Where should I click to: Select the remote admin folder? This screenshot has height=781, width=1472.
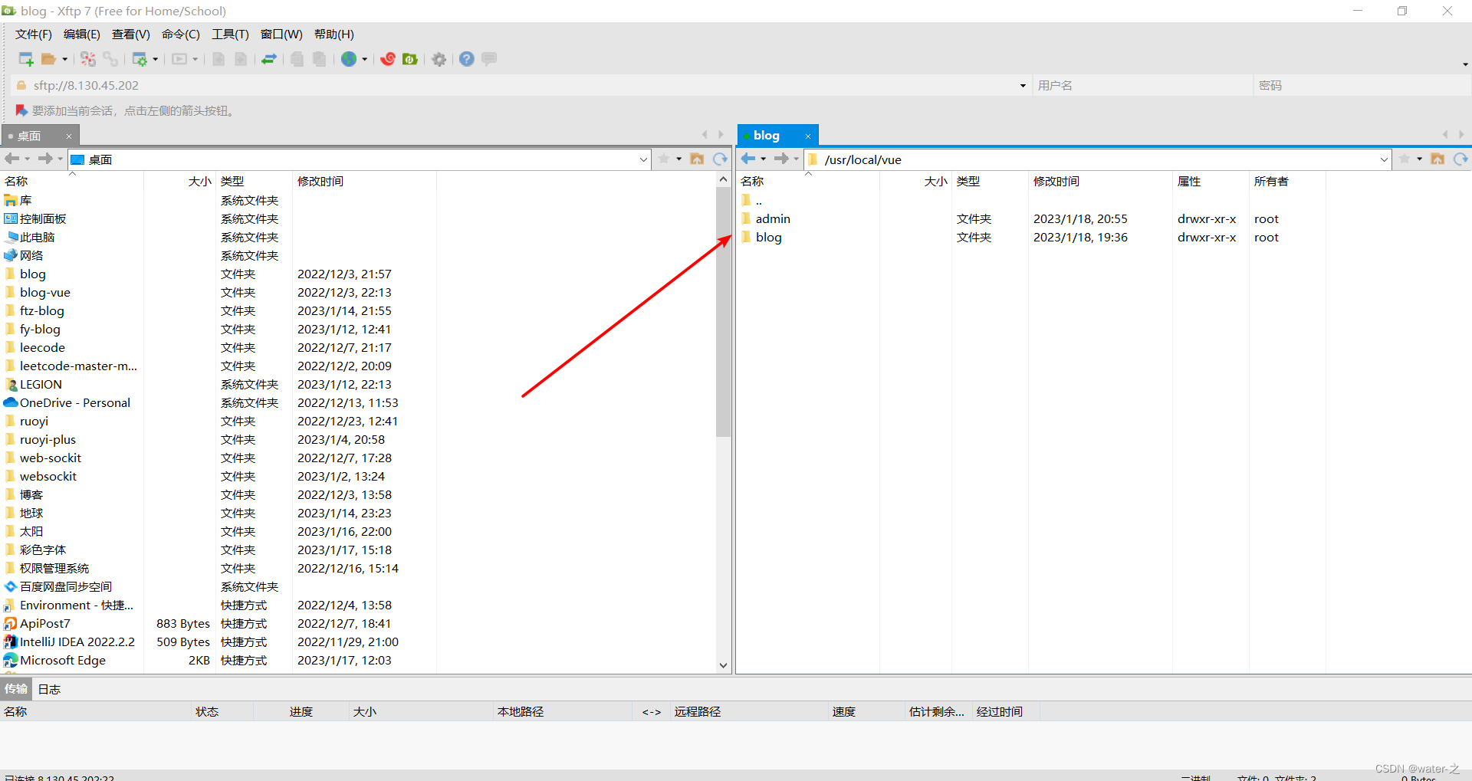pyautogui.click(x=773, y=219)
